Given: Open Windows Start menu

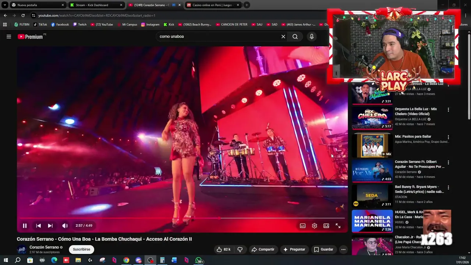Looking at the screenshot, I should click(x=6, y=260).
